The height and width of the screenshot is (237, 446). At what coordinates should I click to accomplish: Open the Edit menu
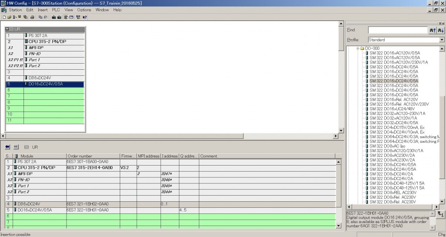30,10
